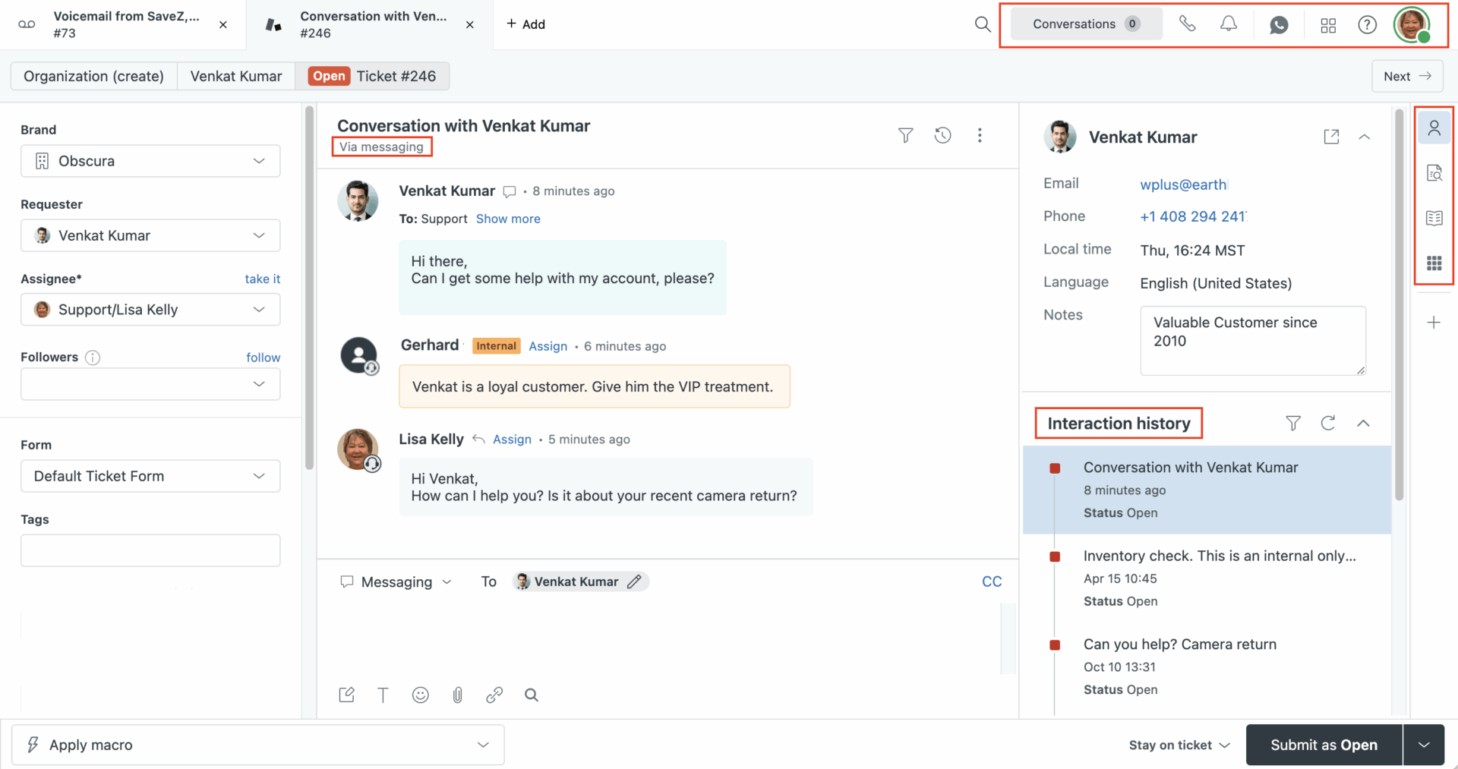Image resolution: width=1458 pixels, height=769 pixels.
Task: Open the notifications bell
Action: 1228,24
